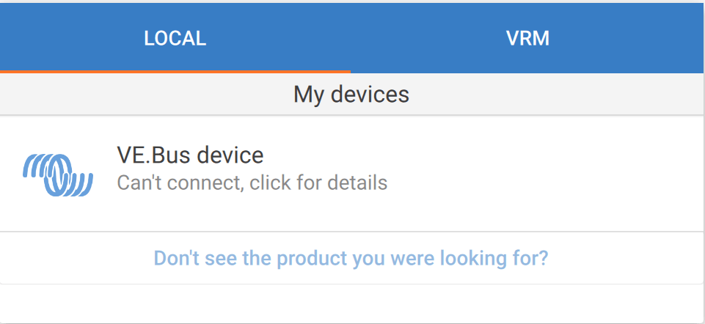Click "My devices" heading text
Image resolution: width=705 pixels, height=324 pixels.
click(351, 95)
